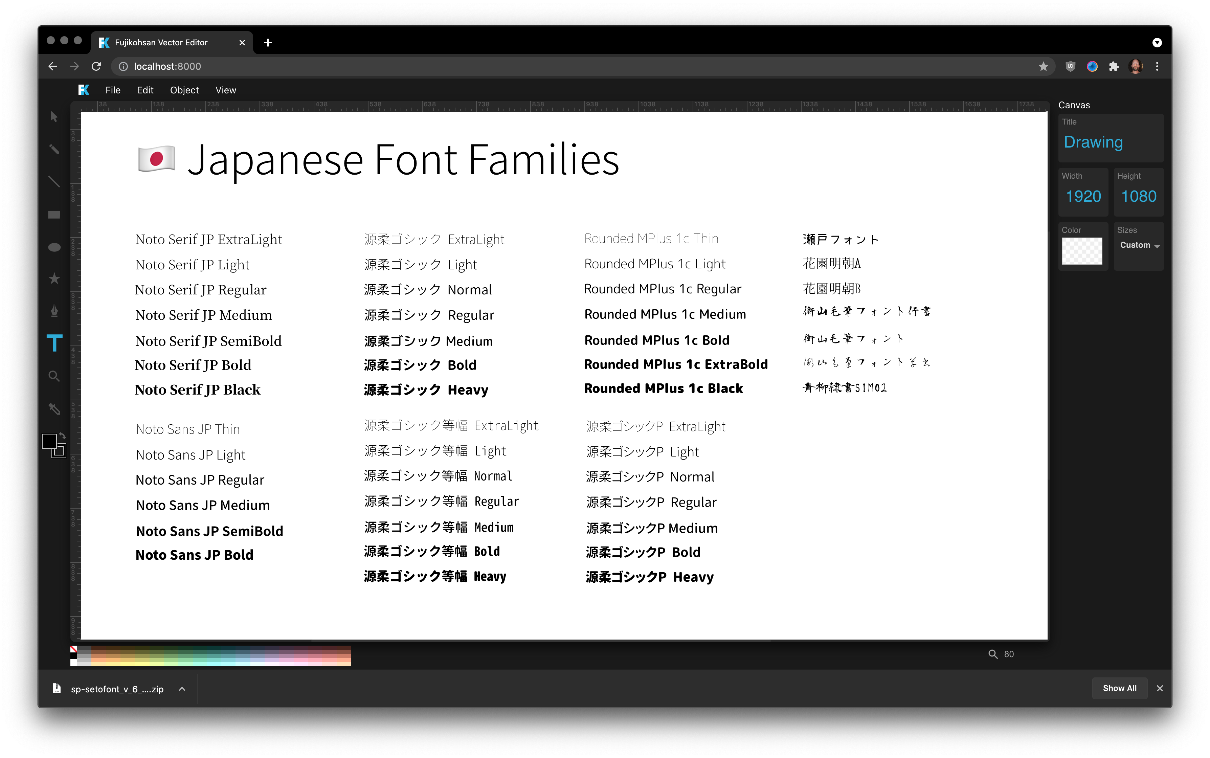Image resolution: width=1210 pixels, height=758 pixels.
Task: Select the Noto Sans JP Thin text
Action: point(187,429)
